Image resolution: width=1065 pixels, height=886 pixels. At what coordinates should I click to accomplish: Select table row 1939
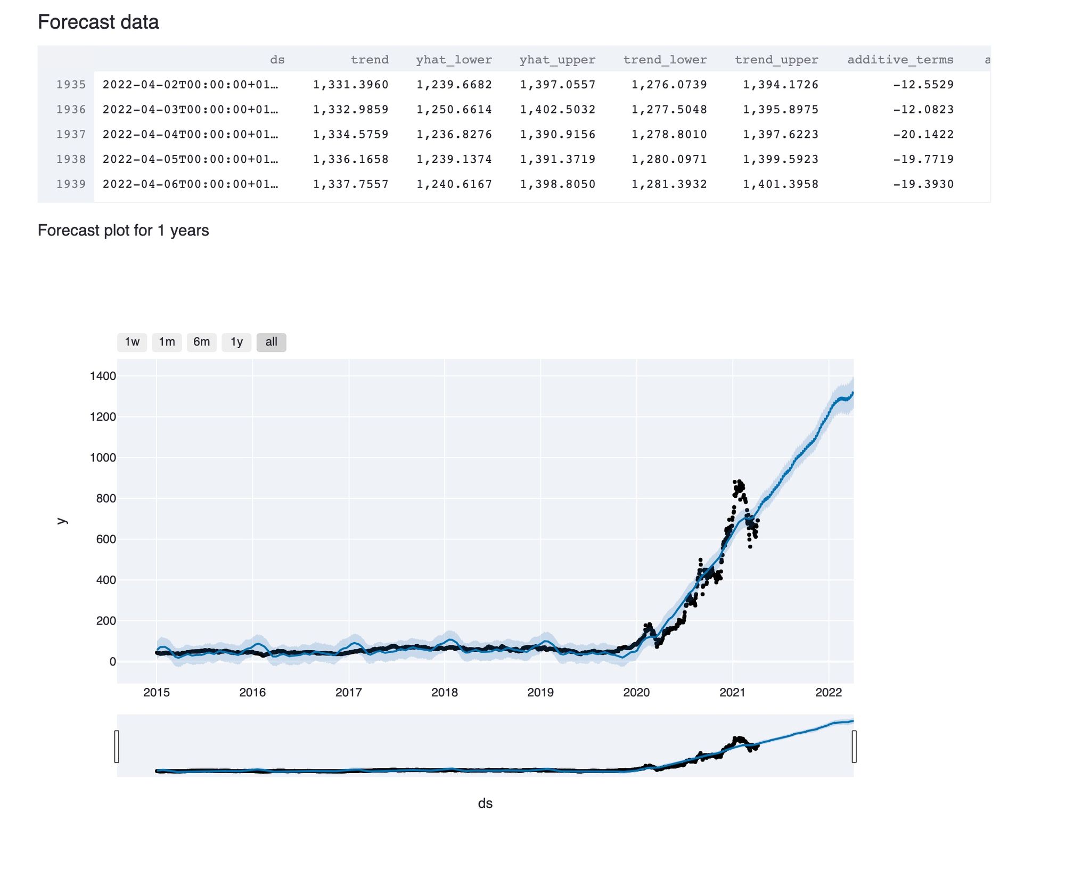point(71,184)
